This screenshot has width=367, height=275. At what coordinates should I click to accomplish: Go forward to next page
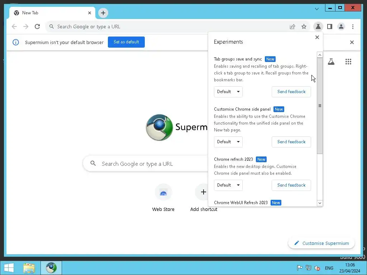[26, 26]
